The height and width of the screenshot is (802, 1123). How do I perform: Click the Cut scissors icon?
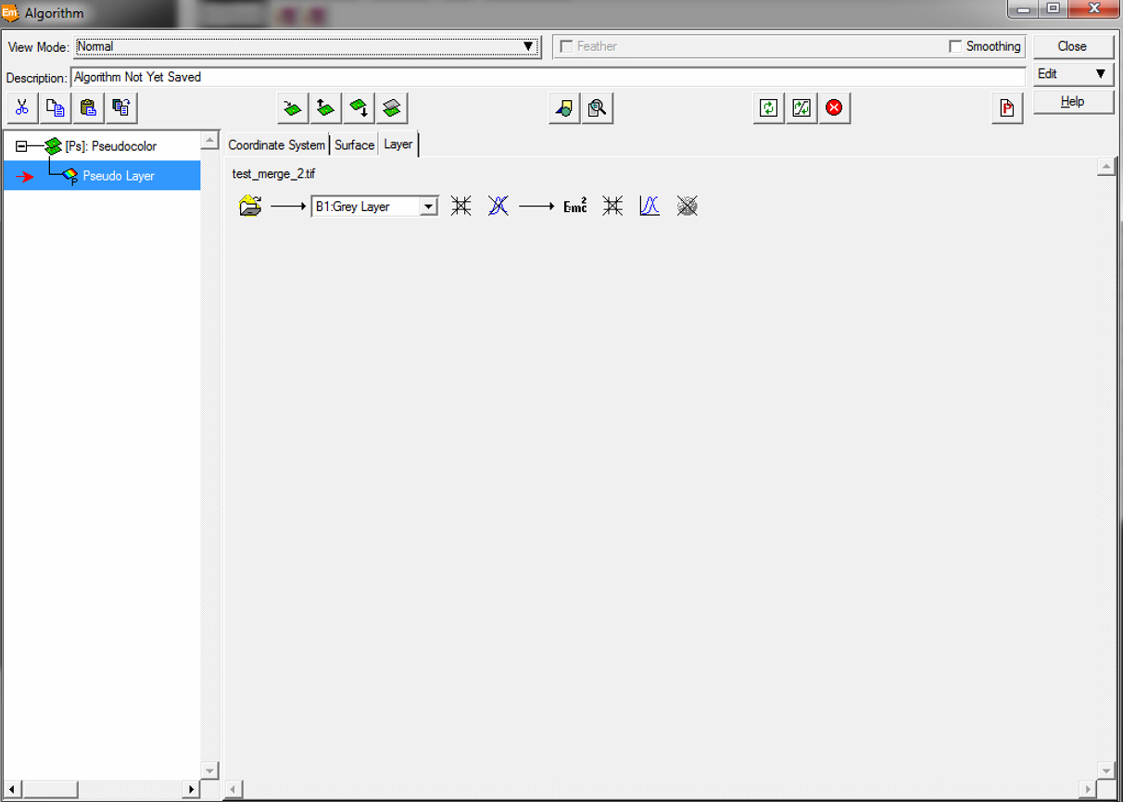(x=22, y=108)
